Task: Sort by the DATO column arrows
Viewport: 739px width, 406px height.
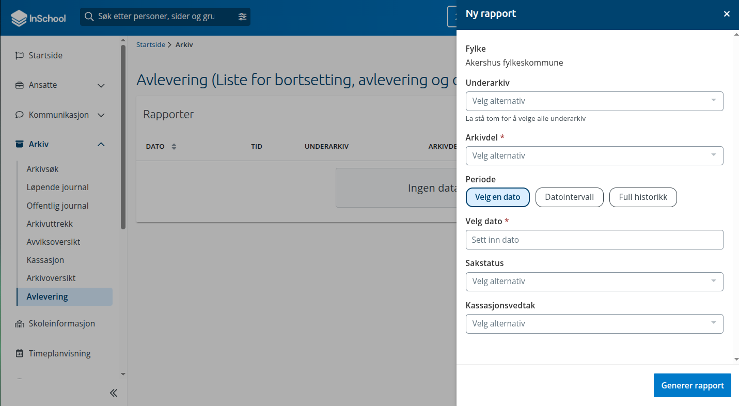Action: pos(174,147)
